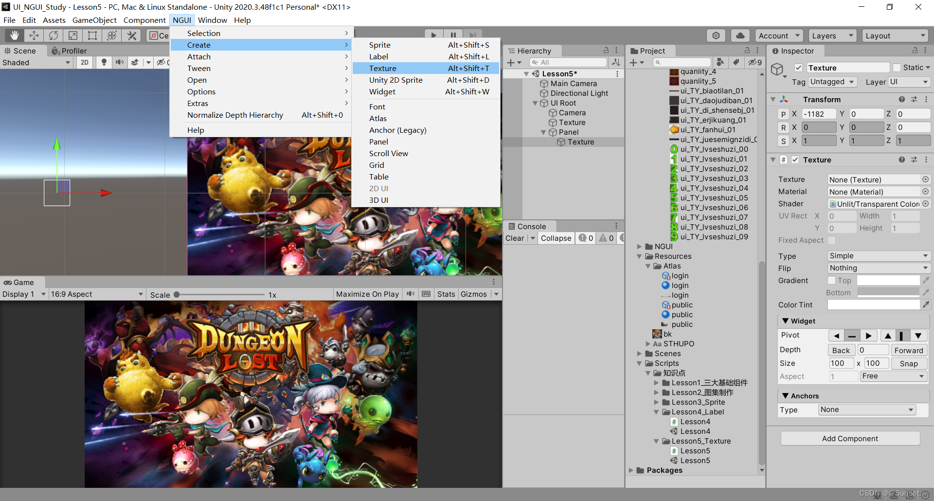Click the Play button
The image size is (934, 501).
tap(433, 35)
